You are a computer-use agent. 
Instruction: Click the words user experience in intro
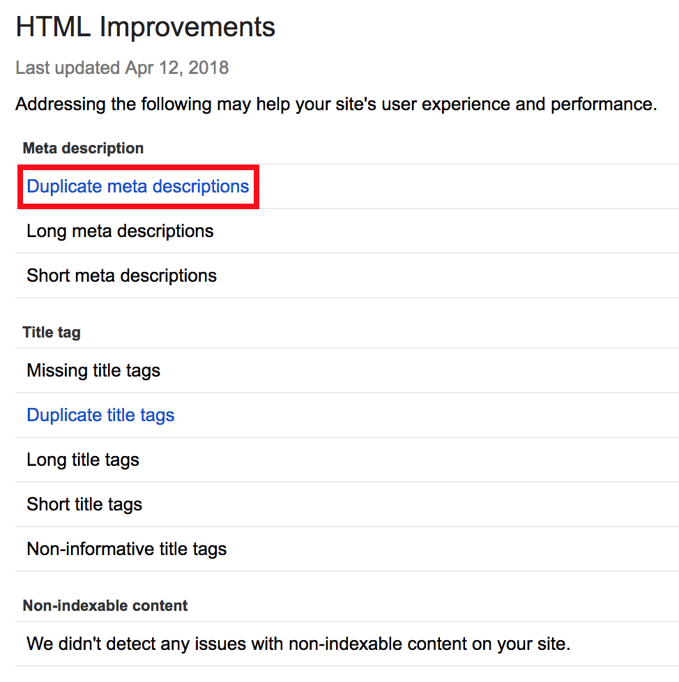click(x=445, y=105)
